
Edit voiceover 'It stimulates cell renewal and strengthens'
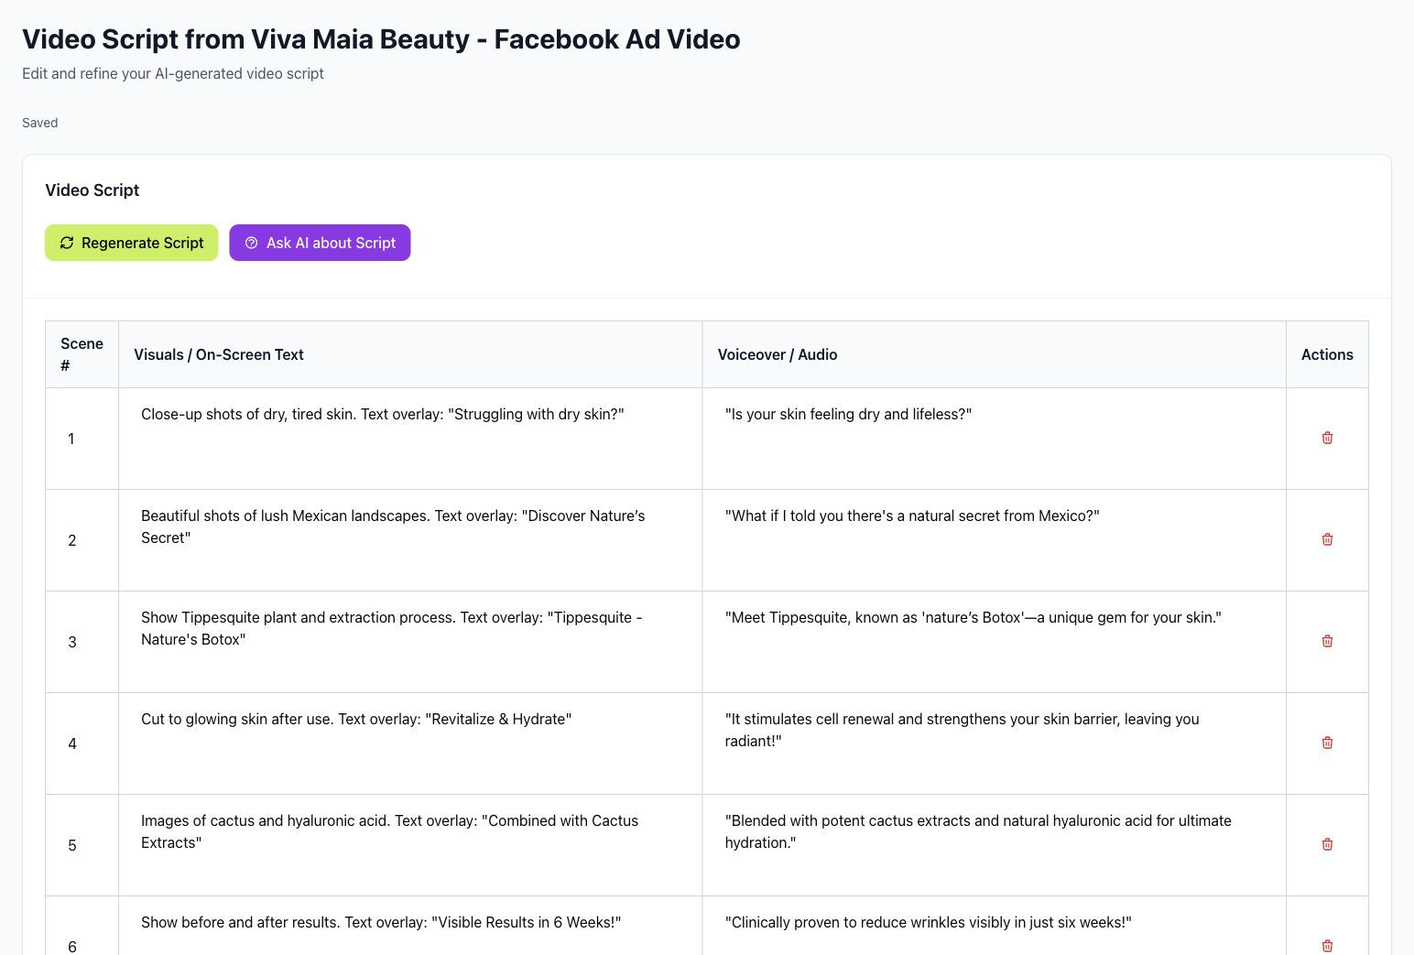[995, 743]
